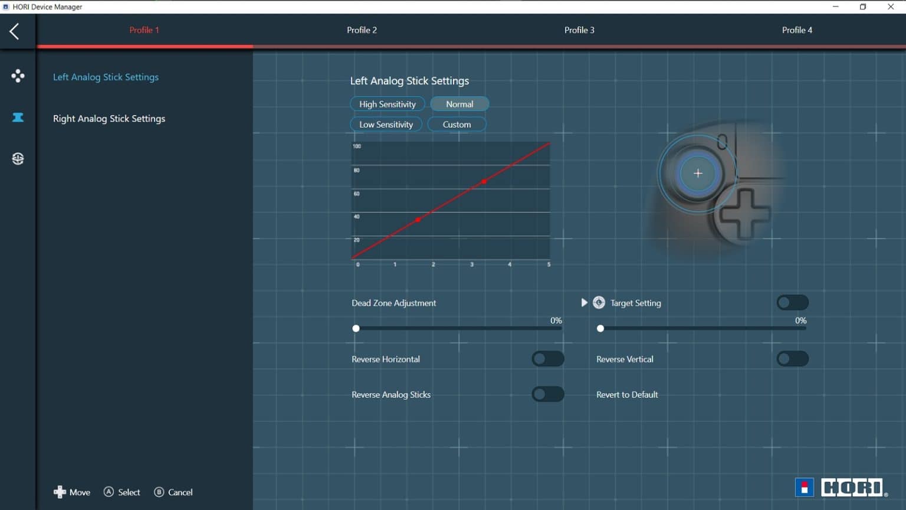Click the left analog stick on controller image

pos(698,174)
